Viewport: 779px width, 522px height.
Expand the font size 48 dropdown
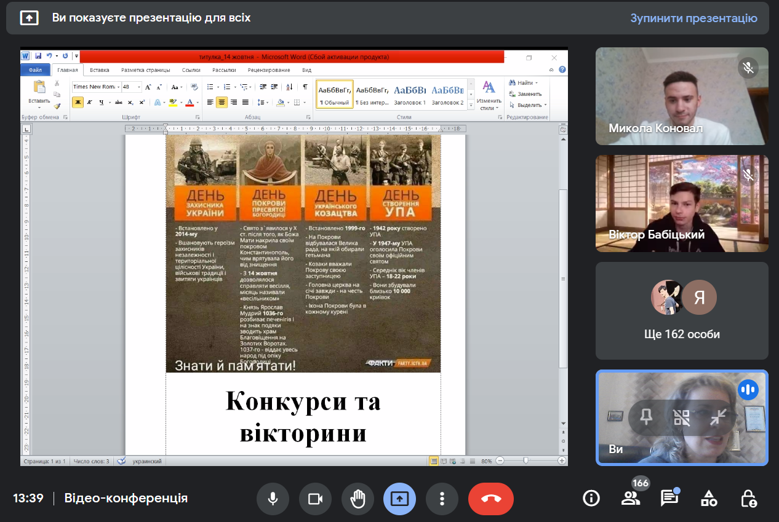[139, 87]
